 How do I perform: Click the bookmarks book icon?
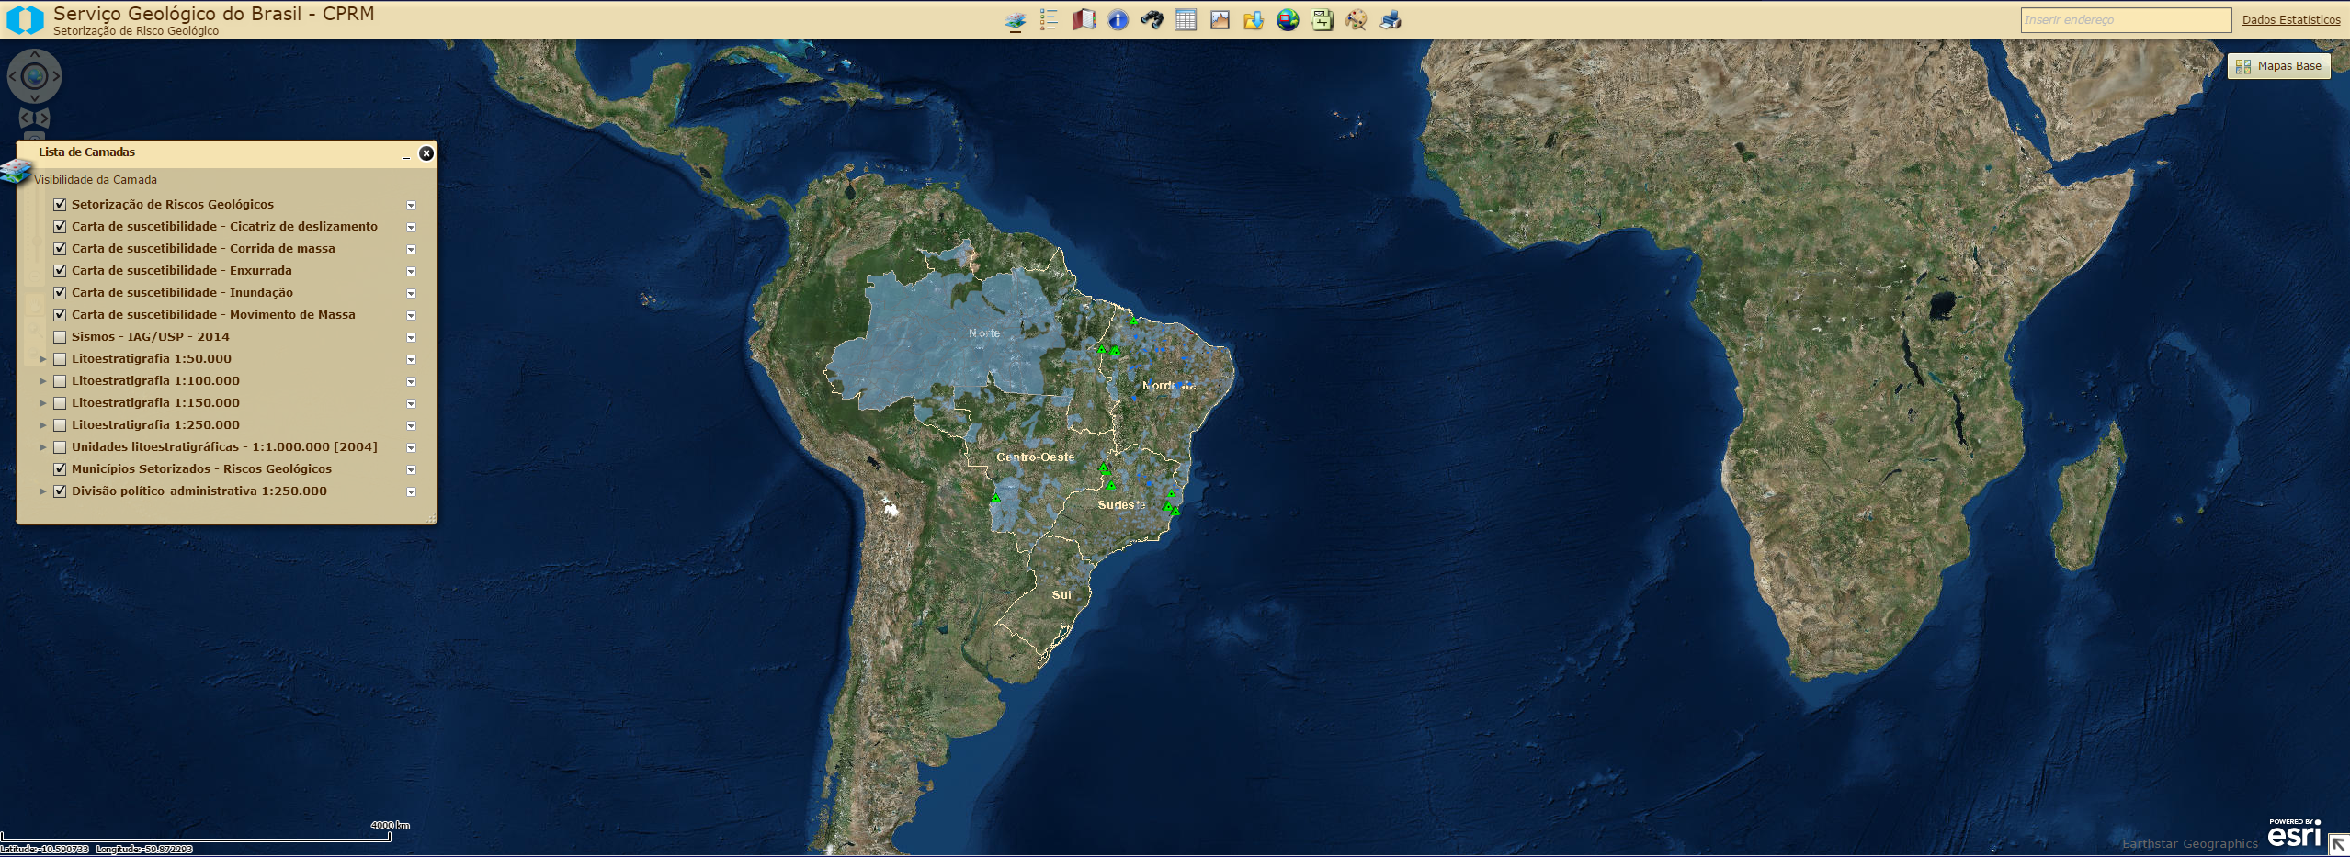pyautogui.click(x=1084, y=20)
